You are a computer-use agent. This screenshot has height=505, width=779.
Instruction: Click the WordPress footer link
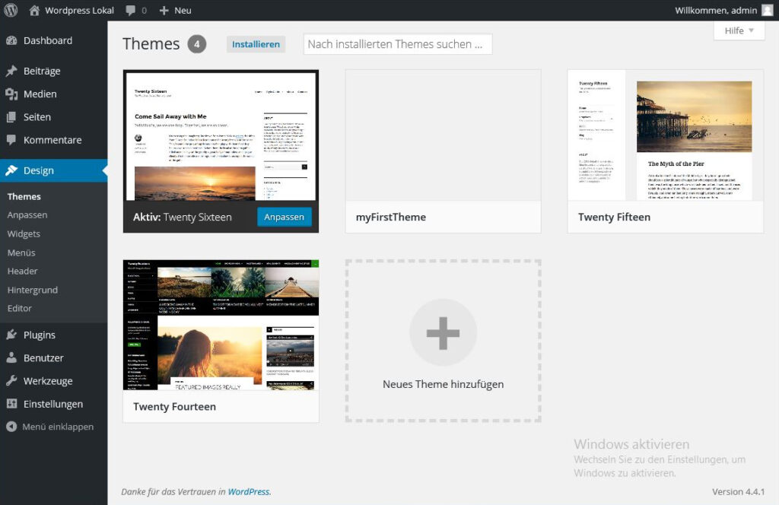click(249, 491)
